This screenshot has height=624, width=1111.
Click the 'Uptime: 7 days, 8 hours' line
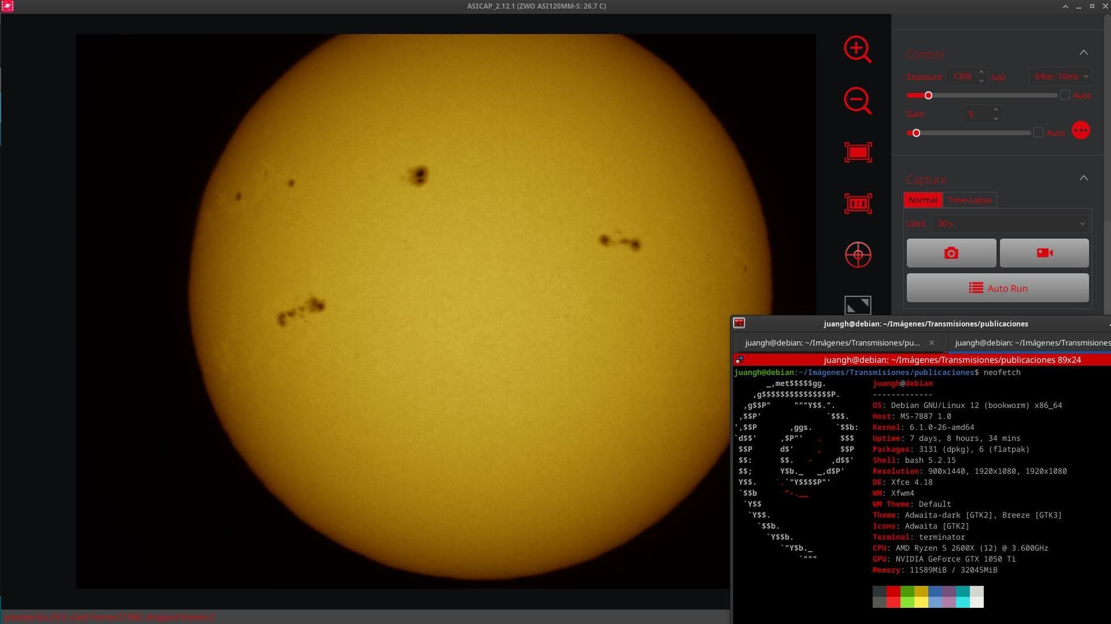946,438
